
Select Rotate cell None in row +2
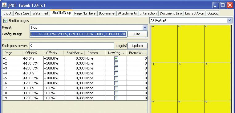pyautogui.click(x=95, y=63)
